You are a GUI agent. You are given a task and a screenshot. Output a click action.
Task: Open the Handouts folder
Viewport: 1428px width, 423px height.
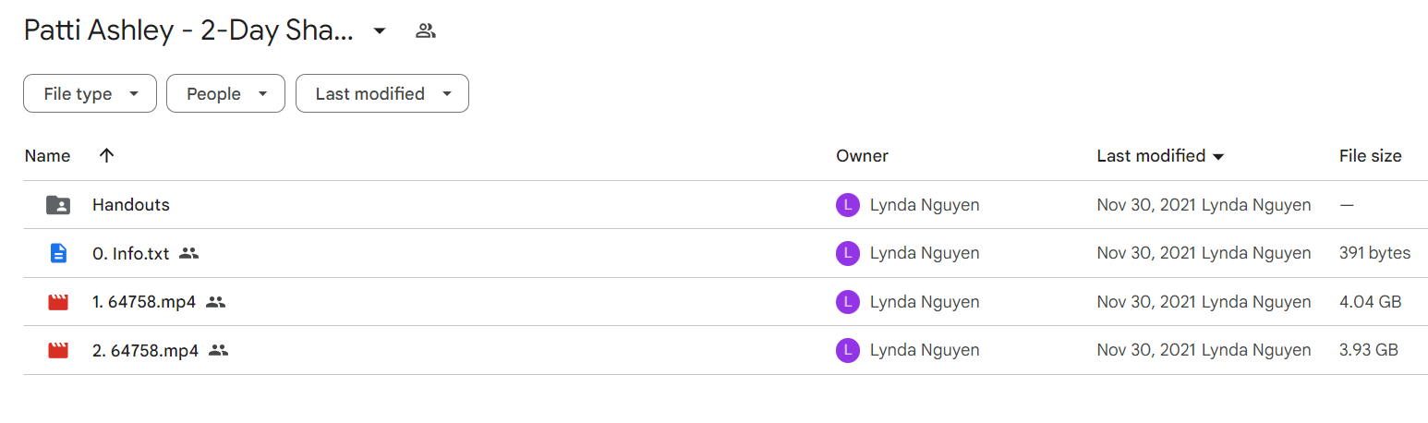(x=131, y=205)
